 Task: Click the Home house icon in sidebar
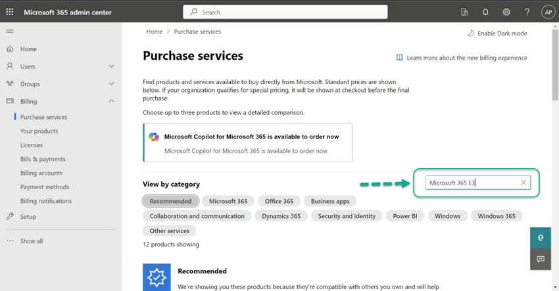point(10,49)
